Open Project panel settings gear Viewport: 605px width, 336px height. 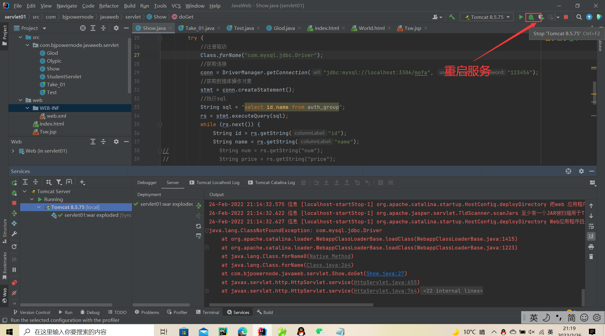pos(116,28)
